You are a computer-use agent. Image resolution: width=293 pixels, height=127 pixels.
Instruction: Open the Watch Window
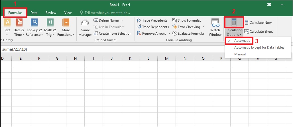(215, 27)
